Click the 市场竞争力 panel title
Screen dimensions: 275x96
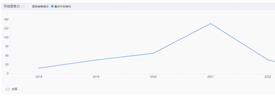[x=11, y=6]
